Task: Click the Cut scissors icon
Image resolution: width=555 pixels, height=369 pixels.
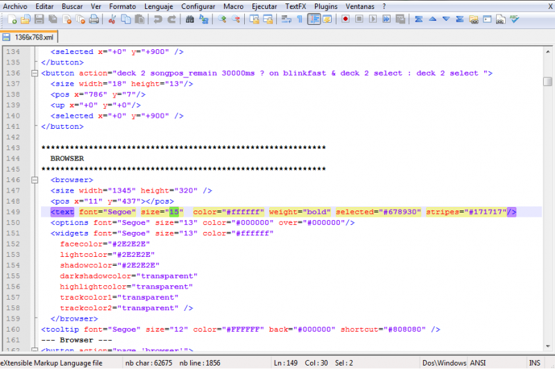Action: coord(111,19)
